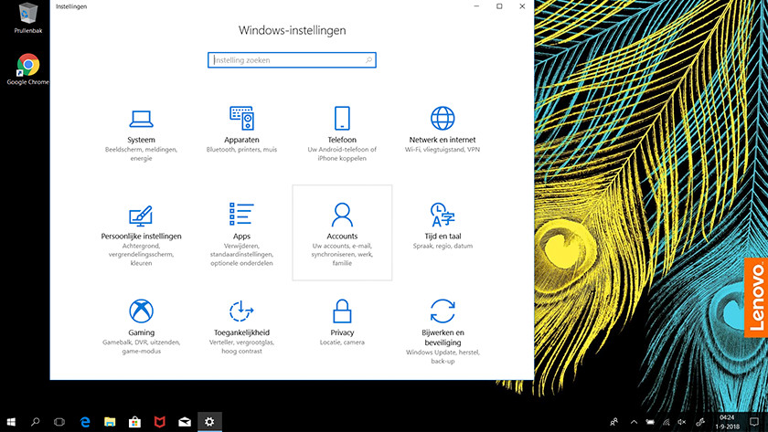Open the Windows Start menu

[x=11, y=422]
